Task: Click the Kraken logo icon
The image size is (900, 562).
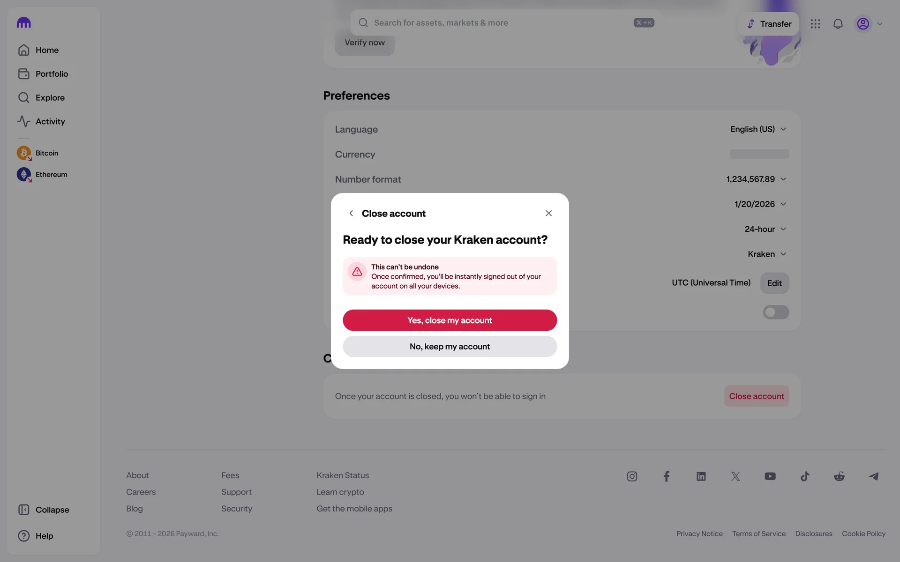Action: pyautogui.click(x=23, y=22)
